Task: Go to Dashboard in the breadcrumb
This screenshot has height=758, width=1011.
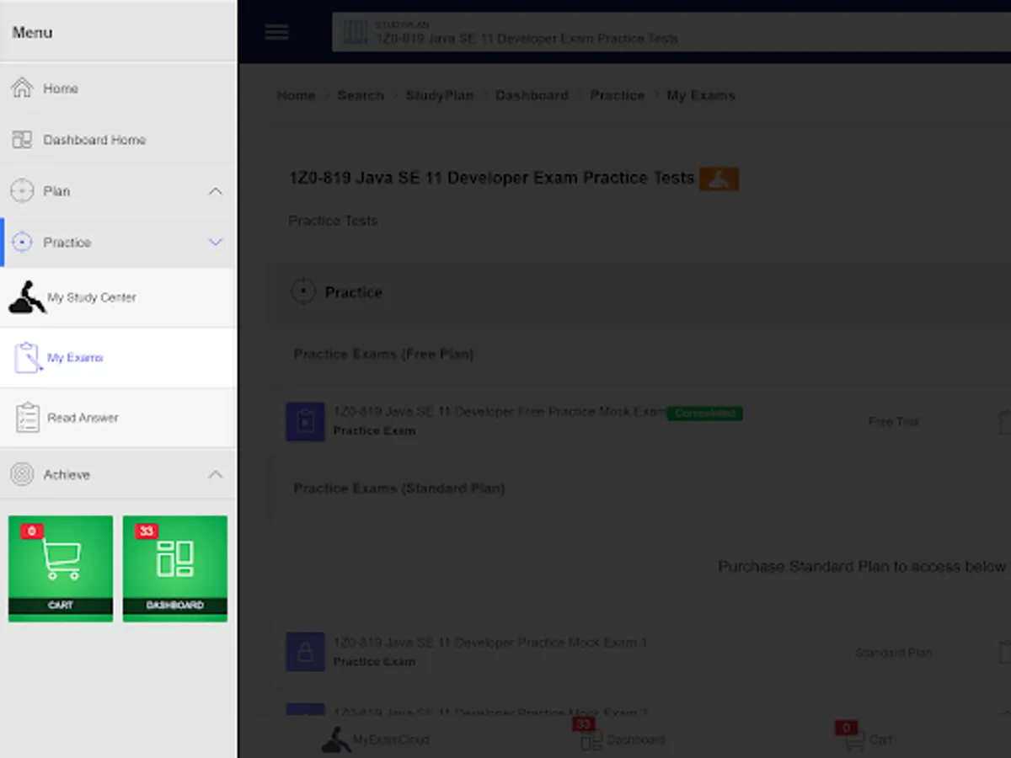Action: coord(532,95)
